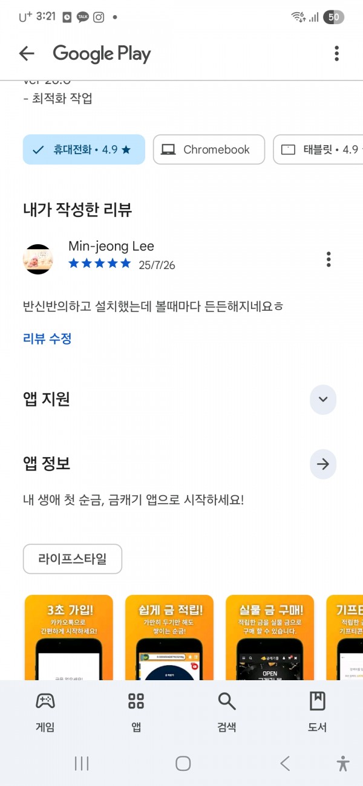Tap the 라이프스타일 category button

[x=73, y=559]
